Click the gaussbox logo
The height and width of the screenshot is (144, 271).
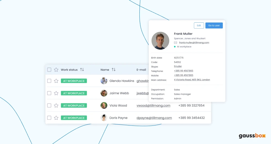(252, 136)
